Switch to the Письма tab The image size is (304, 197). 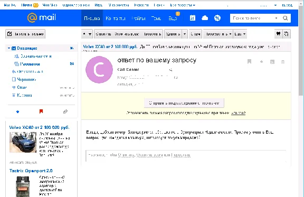pos(92,18)
